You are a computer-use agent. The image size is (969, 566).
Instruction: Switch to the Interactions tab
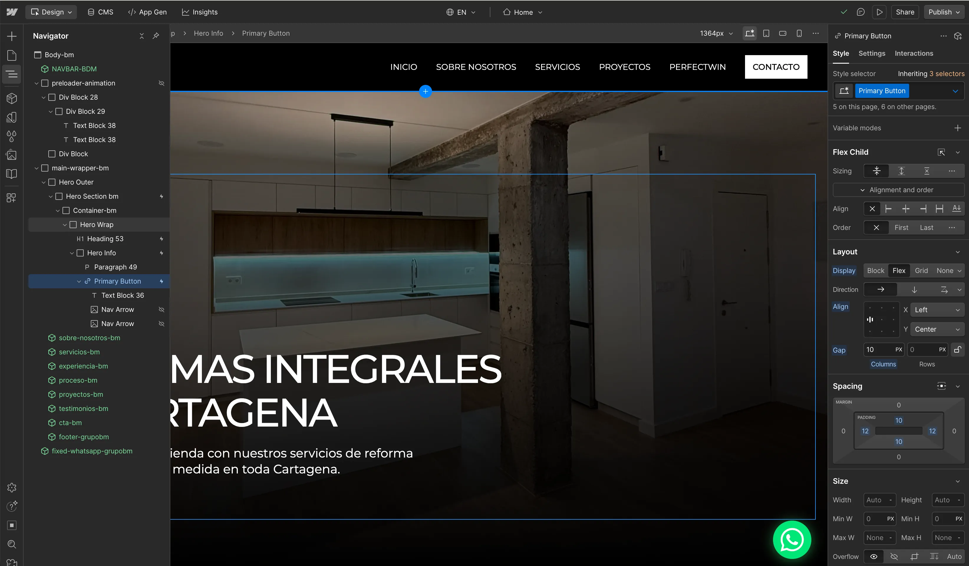914,53
